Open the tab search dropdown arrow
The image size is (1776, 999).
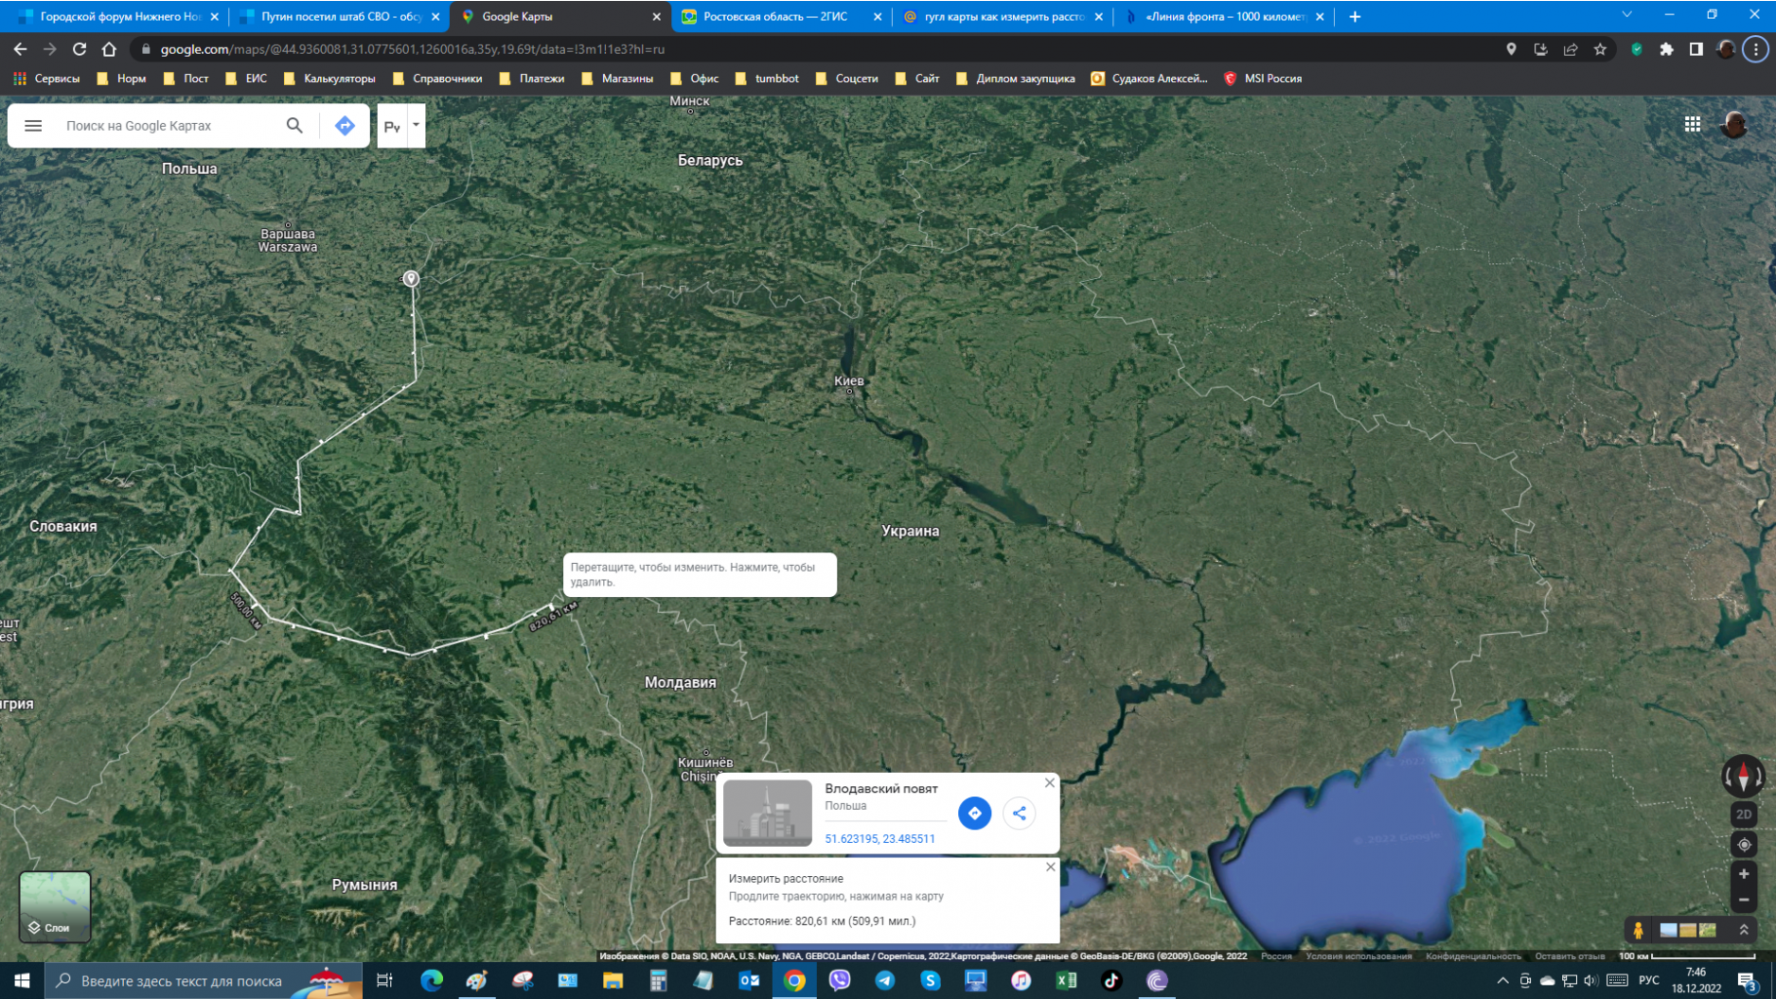[x=1627, y=15]
